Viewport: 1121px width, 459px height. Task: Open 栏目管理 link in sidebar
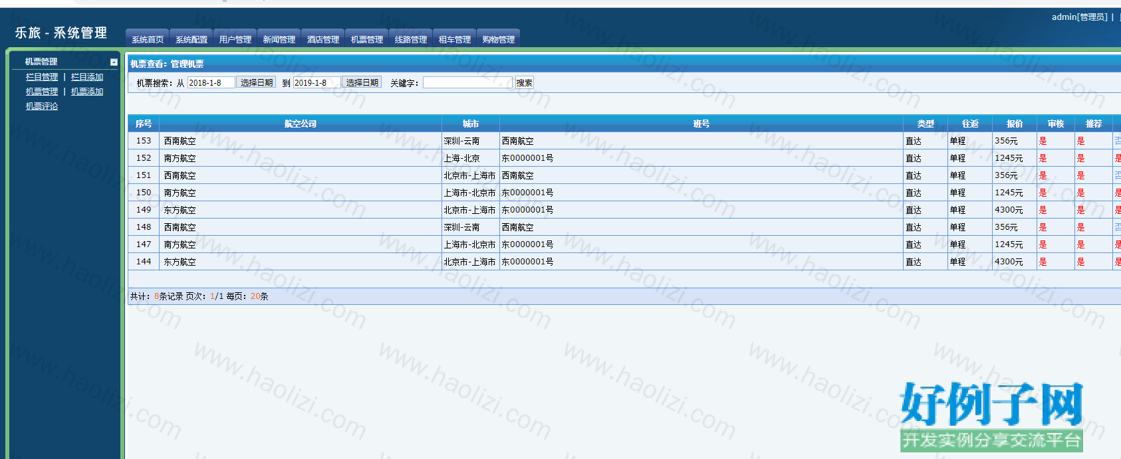tap(42, 77)
